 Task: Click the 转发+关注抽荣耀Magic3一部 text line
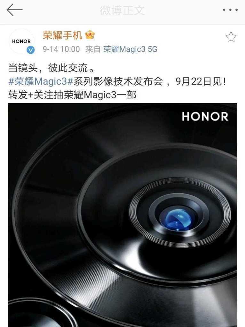coord(72,95)
